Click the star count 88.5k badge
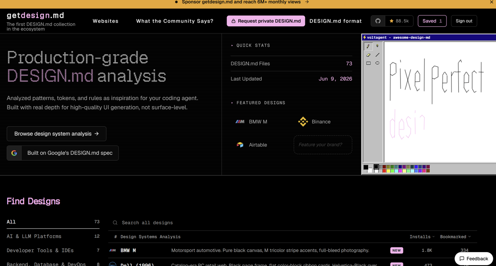Viewport: 496px width, 266px height. (x=399, y=21)
